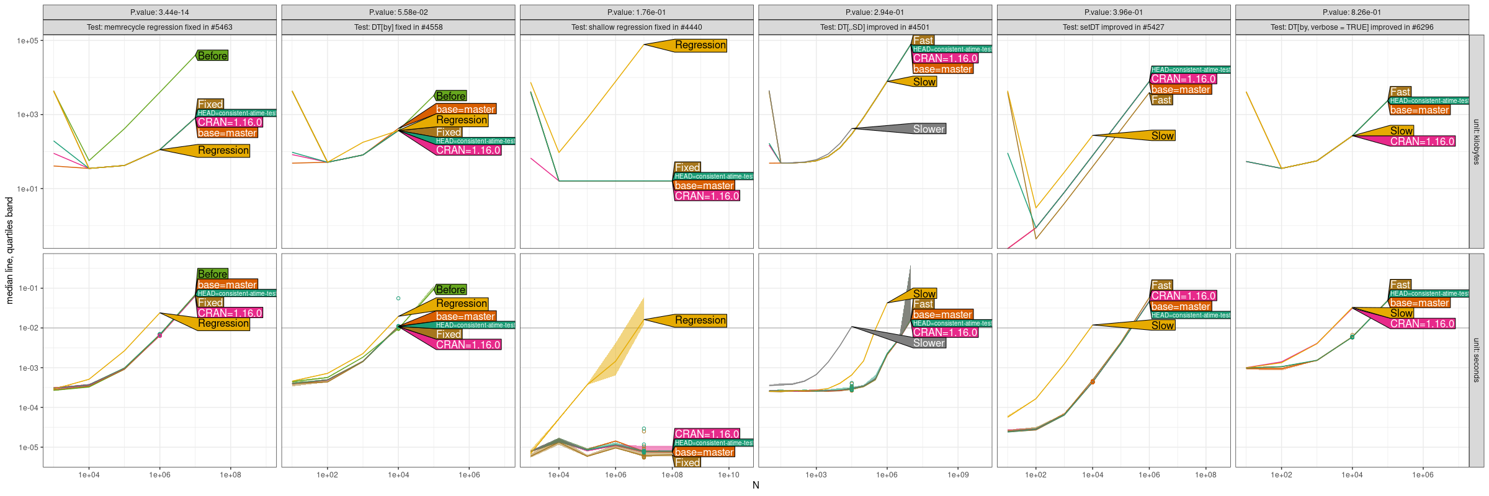The image size is (1489, 496).
Task: Click 'Regression' label in DT[by] #4558 kilobytes panel
Action: 462,120
